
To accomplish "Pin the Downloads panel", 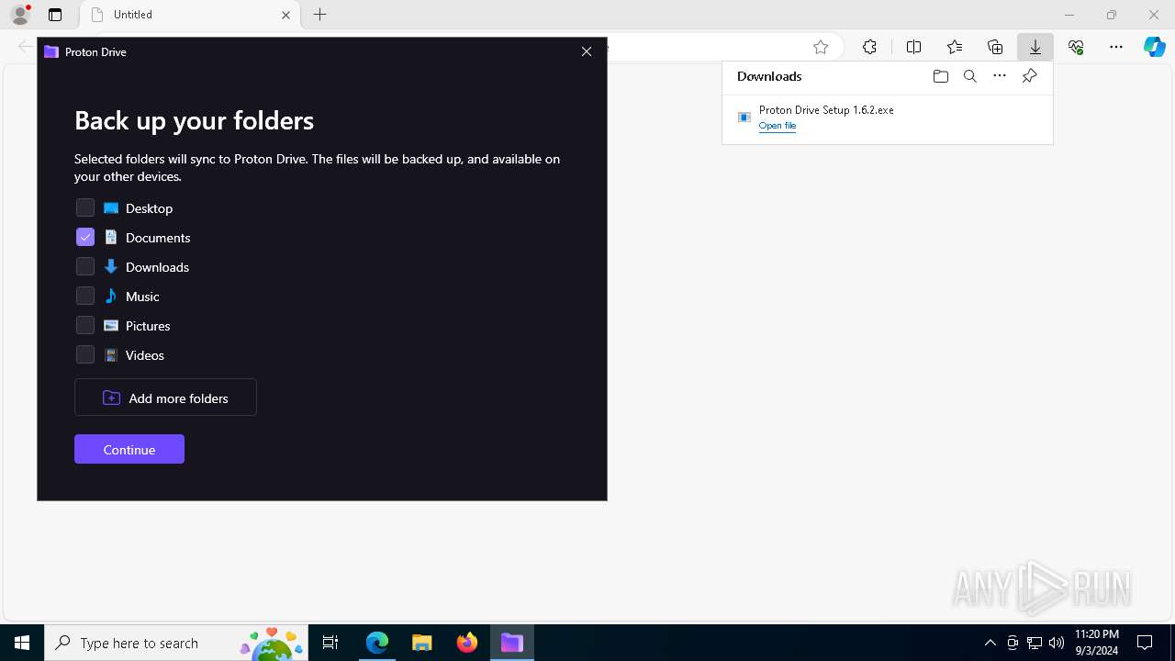I will tap(1029, 76).
